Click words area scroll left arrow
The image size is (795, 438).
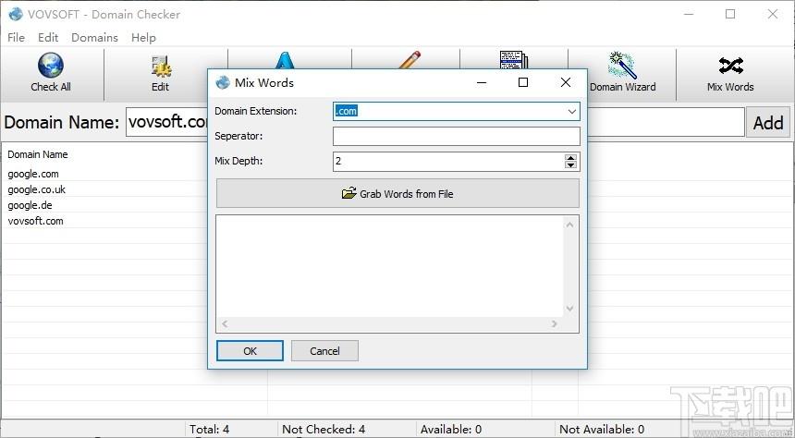click(x=225, y=324)
